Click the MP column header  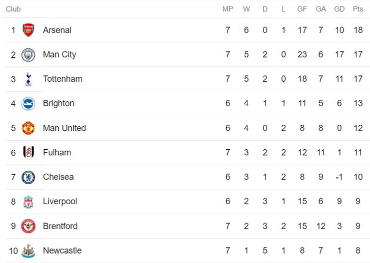227,9
